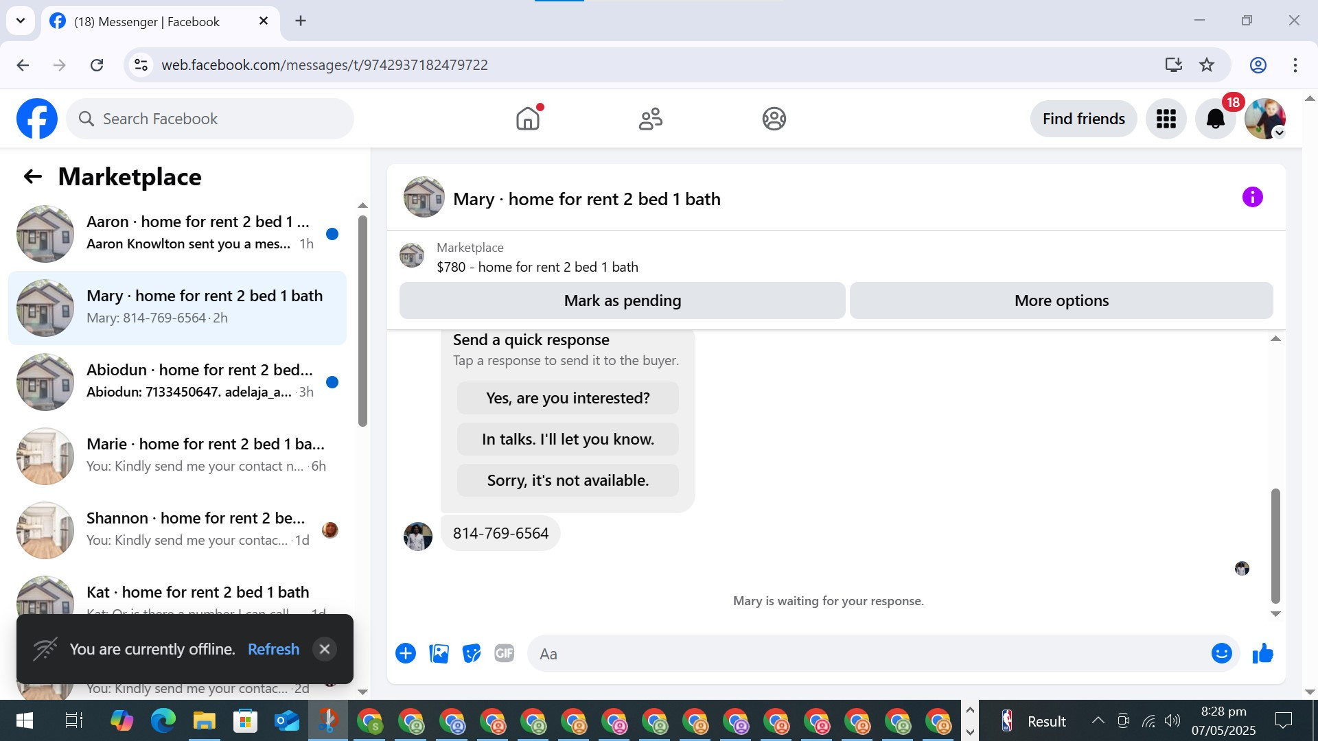
Task: Open Facebook Home feed icon
Action: coord(527,119)
